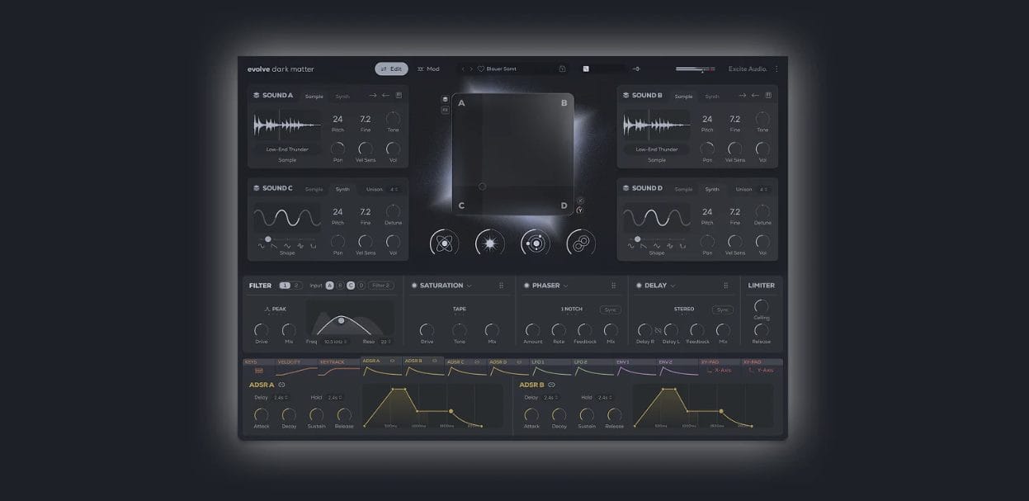1029x501 pixels.
Task: Open the Low-End Thunder sample selector in Sound A
Action: coord(287,149)
